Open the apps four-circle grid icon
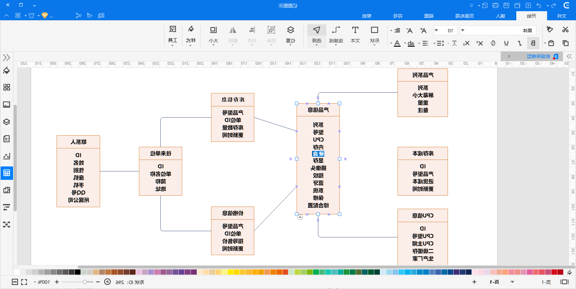 click(18, 16)
